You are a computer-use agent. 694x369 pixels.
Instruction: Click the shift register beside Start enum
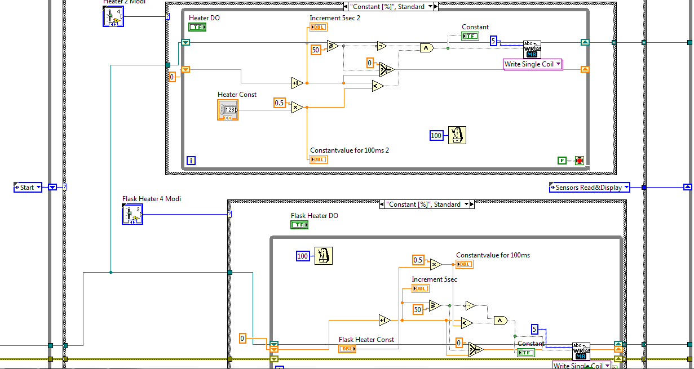[x=52, y=188]
